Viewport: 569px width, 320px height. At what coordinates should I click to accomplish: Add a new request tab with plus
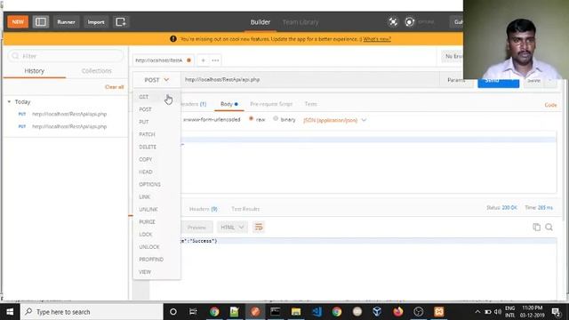(x=204, y=60)
